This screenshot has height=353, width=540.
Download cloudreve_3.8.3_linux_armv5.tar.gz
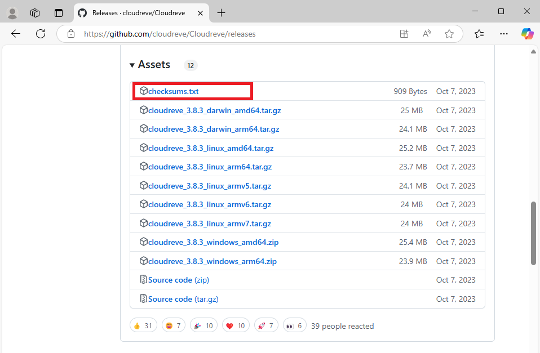210,186
